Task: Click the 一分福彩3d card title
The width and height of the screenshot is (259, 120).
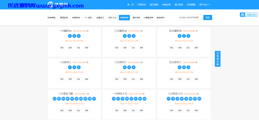Action: 65,31
